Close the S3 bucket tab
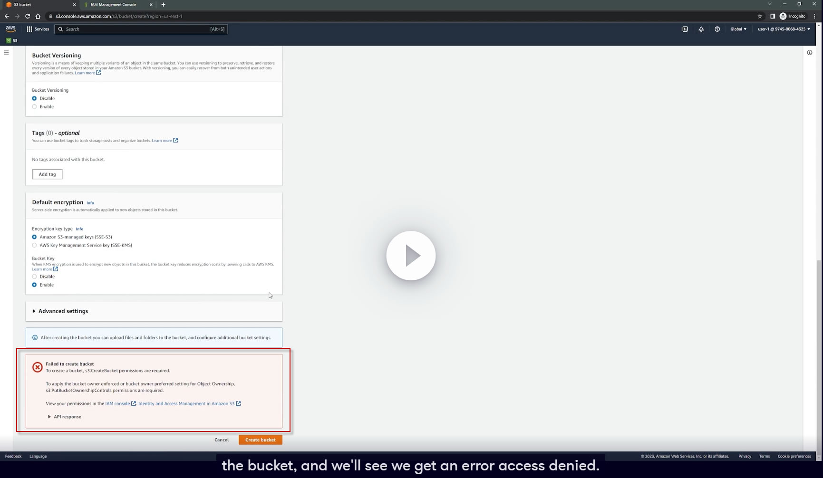The height and width of the screenshot is (478, 823). coord(74,5)
